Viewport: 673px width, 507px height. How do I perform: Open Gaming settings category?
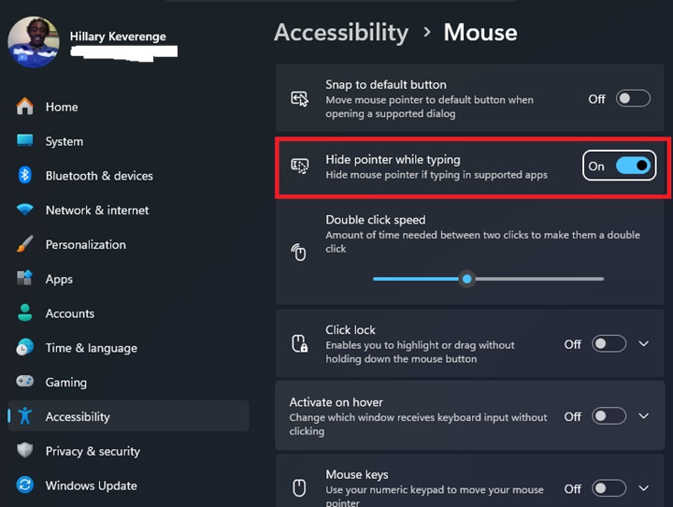tap(128, 382)
